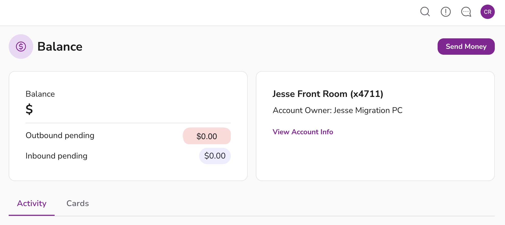The height and width of the screenshot is (225, 505).
Task: Click the exclamation alert icon
Action: tap(446, 12)
